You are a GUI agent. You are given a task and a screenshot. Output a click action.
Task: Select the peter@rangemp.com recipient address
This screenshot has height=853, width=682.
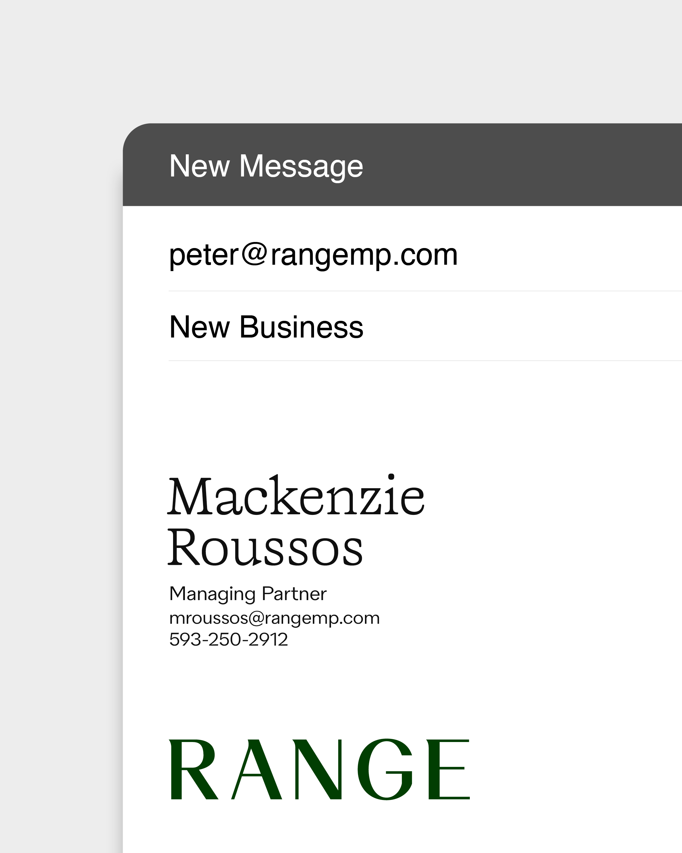tap(313, 255)
